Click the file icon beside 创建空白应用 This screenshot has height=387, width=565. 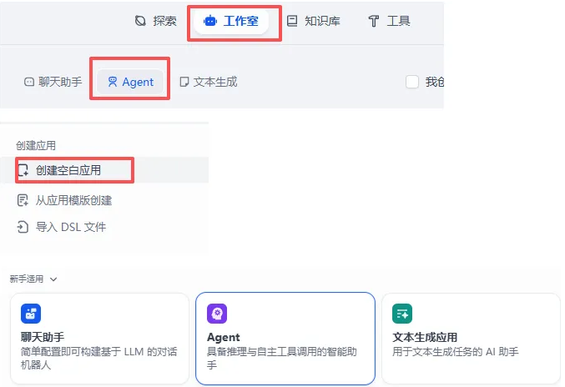[23, 170]
